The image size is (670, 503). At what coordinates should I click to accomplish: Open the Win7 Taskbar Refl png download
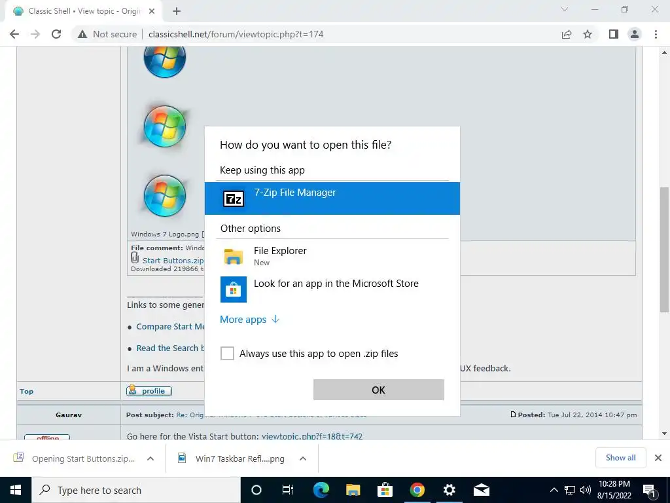231,458
